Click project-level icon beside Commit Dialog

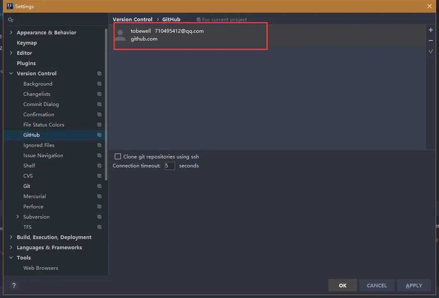pos(99,104)
